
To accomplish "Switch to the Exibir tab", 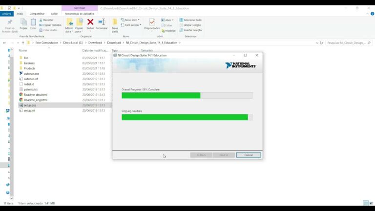I will pyautogui.click(x=54, y=14).
